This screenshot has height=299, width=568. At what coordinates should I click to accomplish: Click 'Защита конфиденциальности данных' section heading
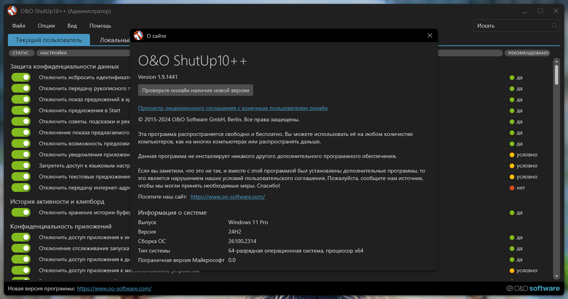[x=65, y=67]
